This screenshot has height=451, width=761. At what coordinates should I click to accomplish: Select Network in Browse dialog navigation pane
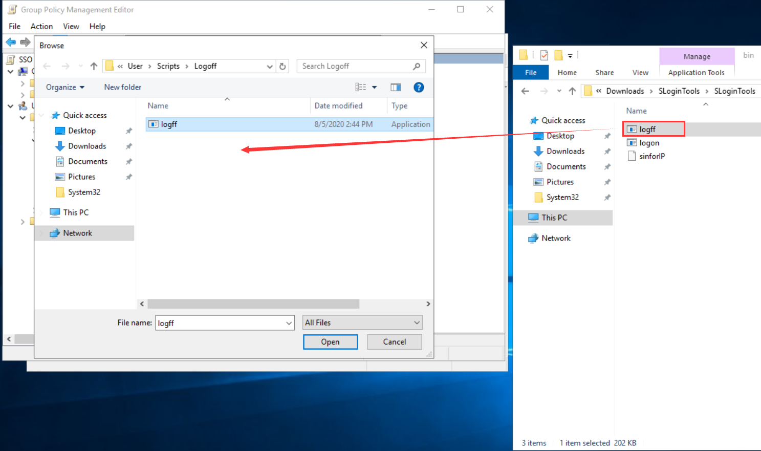[x=78, y=233]
